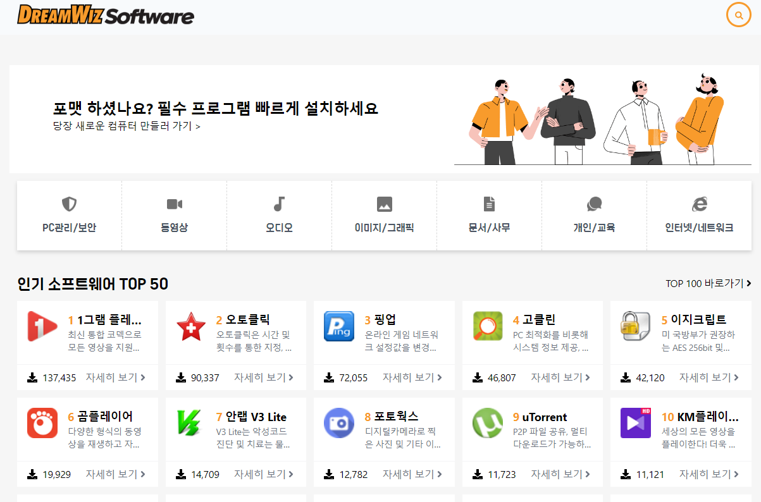This screenshot has width=761, height=502.
Task: Select the 오디오 music note icon
Action: coord(279,204)
